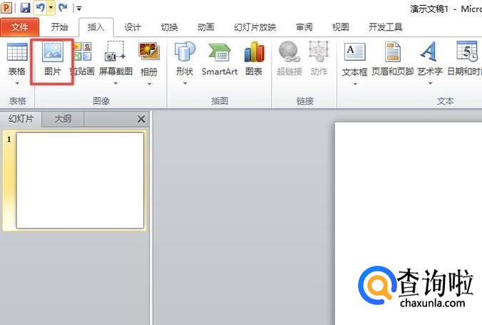
Task: Click the blank slide in the editing area
Action: point(409,222)
